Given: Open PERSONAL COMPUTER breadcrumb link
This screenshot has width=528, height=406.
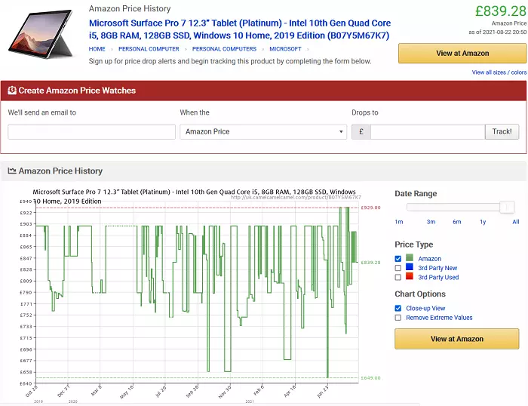Looking at the screenshot, I should [x=149, y=49].
